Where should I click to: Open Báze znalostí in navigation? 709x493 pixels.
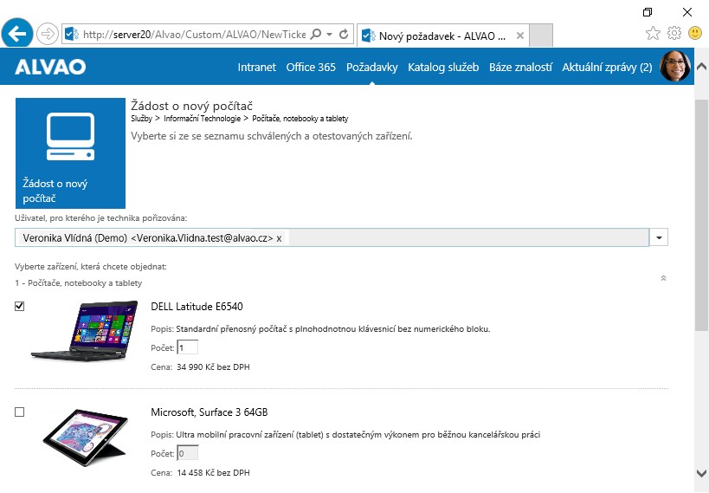(520, 67)
